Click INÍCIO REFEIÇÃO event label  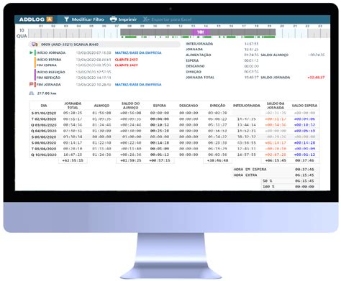50,72
